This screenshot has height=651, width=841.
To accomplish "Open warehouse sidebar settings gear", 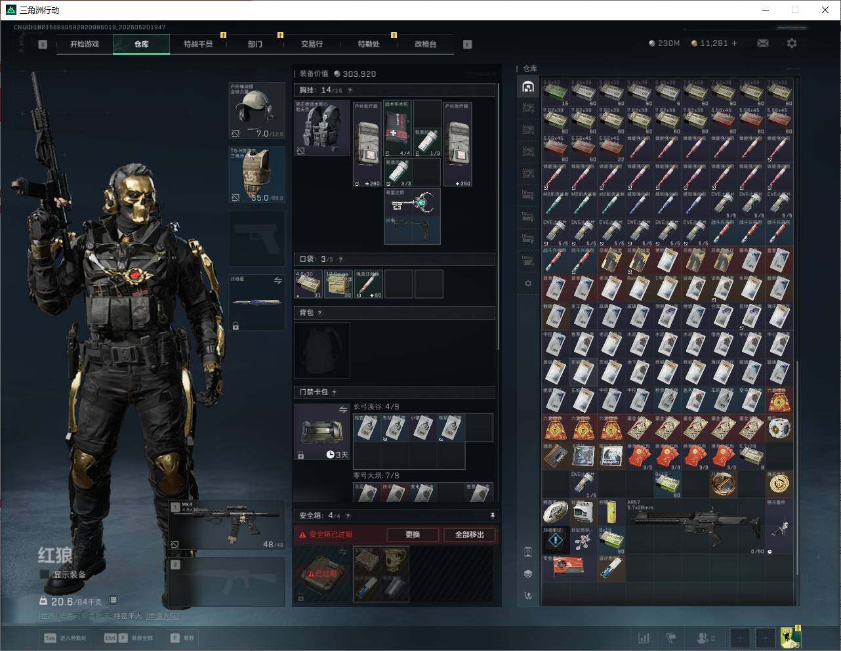I will point(528,283).
